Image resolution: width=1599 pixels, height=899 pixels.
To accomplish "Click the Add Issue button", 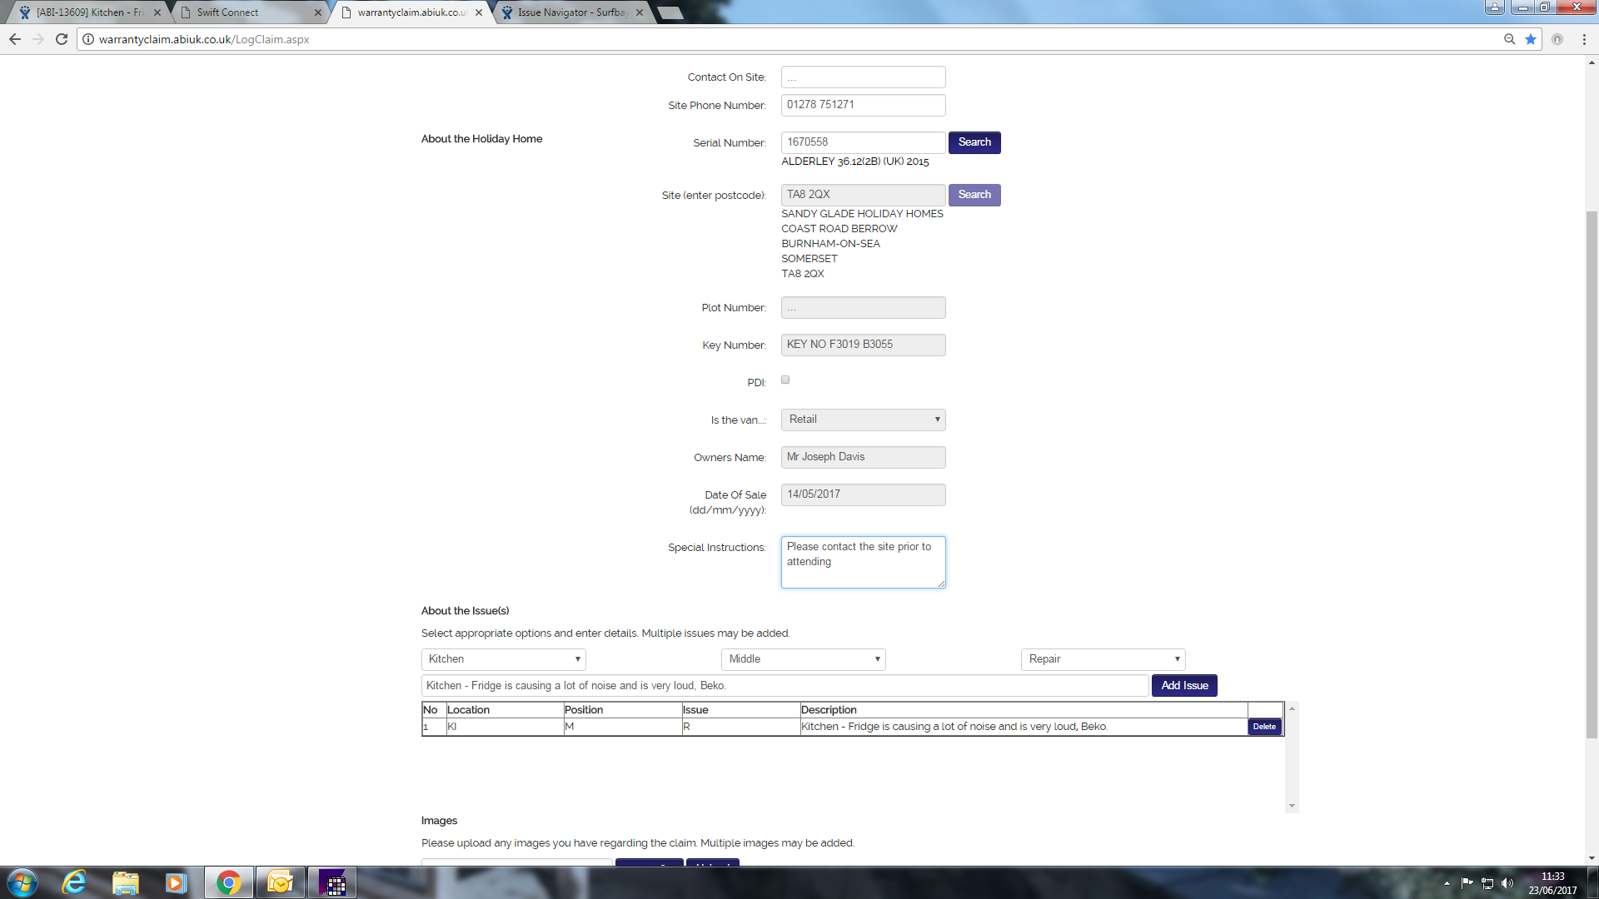I will 1184,686.
